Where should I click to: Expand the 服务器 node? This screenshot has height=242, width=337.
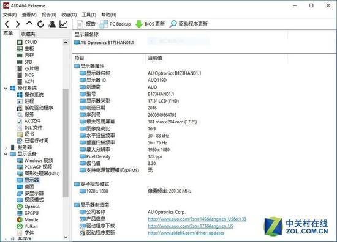tap(6, 147)
